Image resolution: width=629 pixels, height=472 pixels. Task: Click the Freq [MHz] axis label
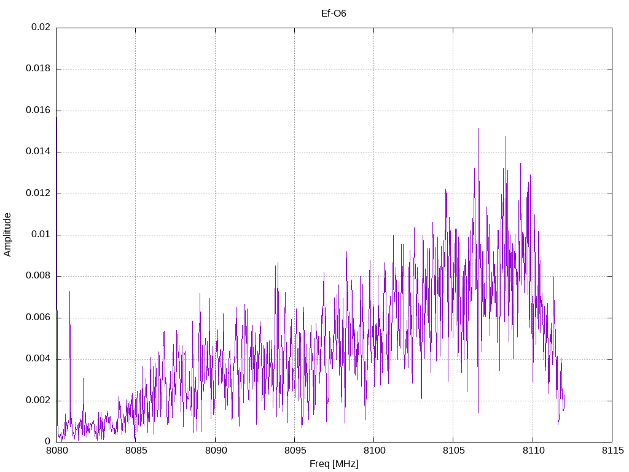pos(334,464)
